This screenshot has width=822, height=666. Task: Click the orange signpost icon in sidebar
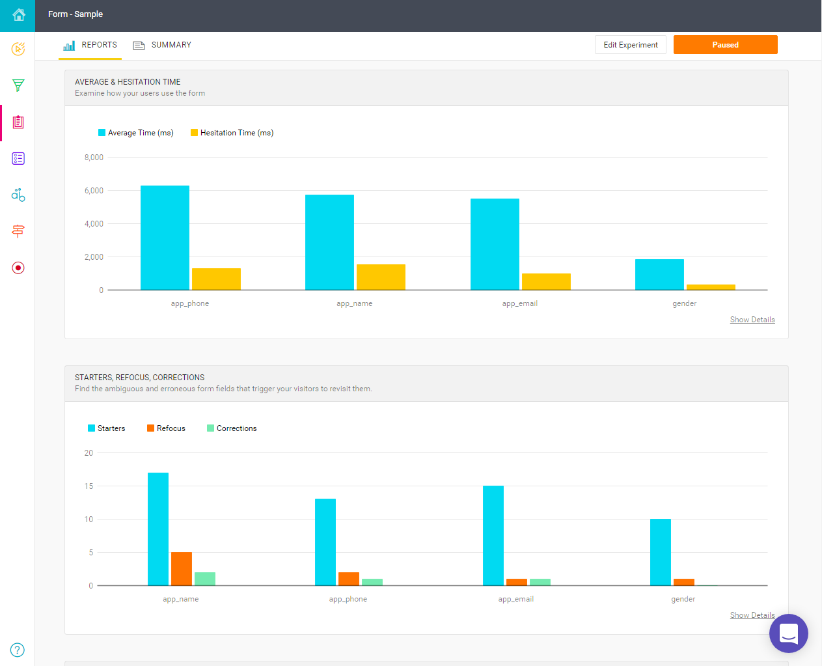[18, 231]
